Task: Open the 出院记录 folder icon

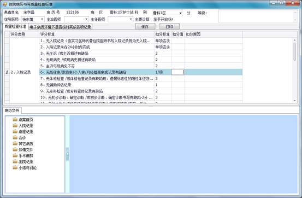Action: tap(15, 161)
